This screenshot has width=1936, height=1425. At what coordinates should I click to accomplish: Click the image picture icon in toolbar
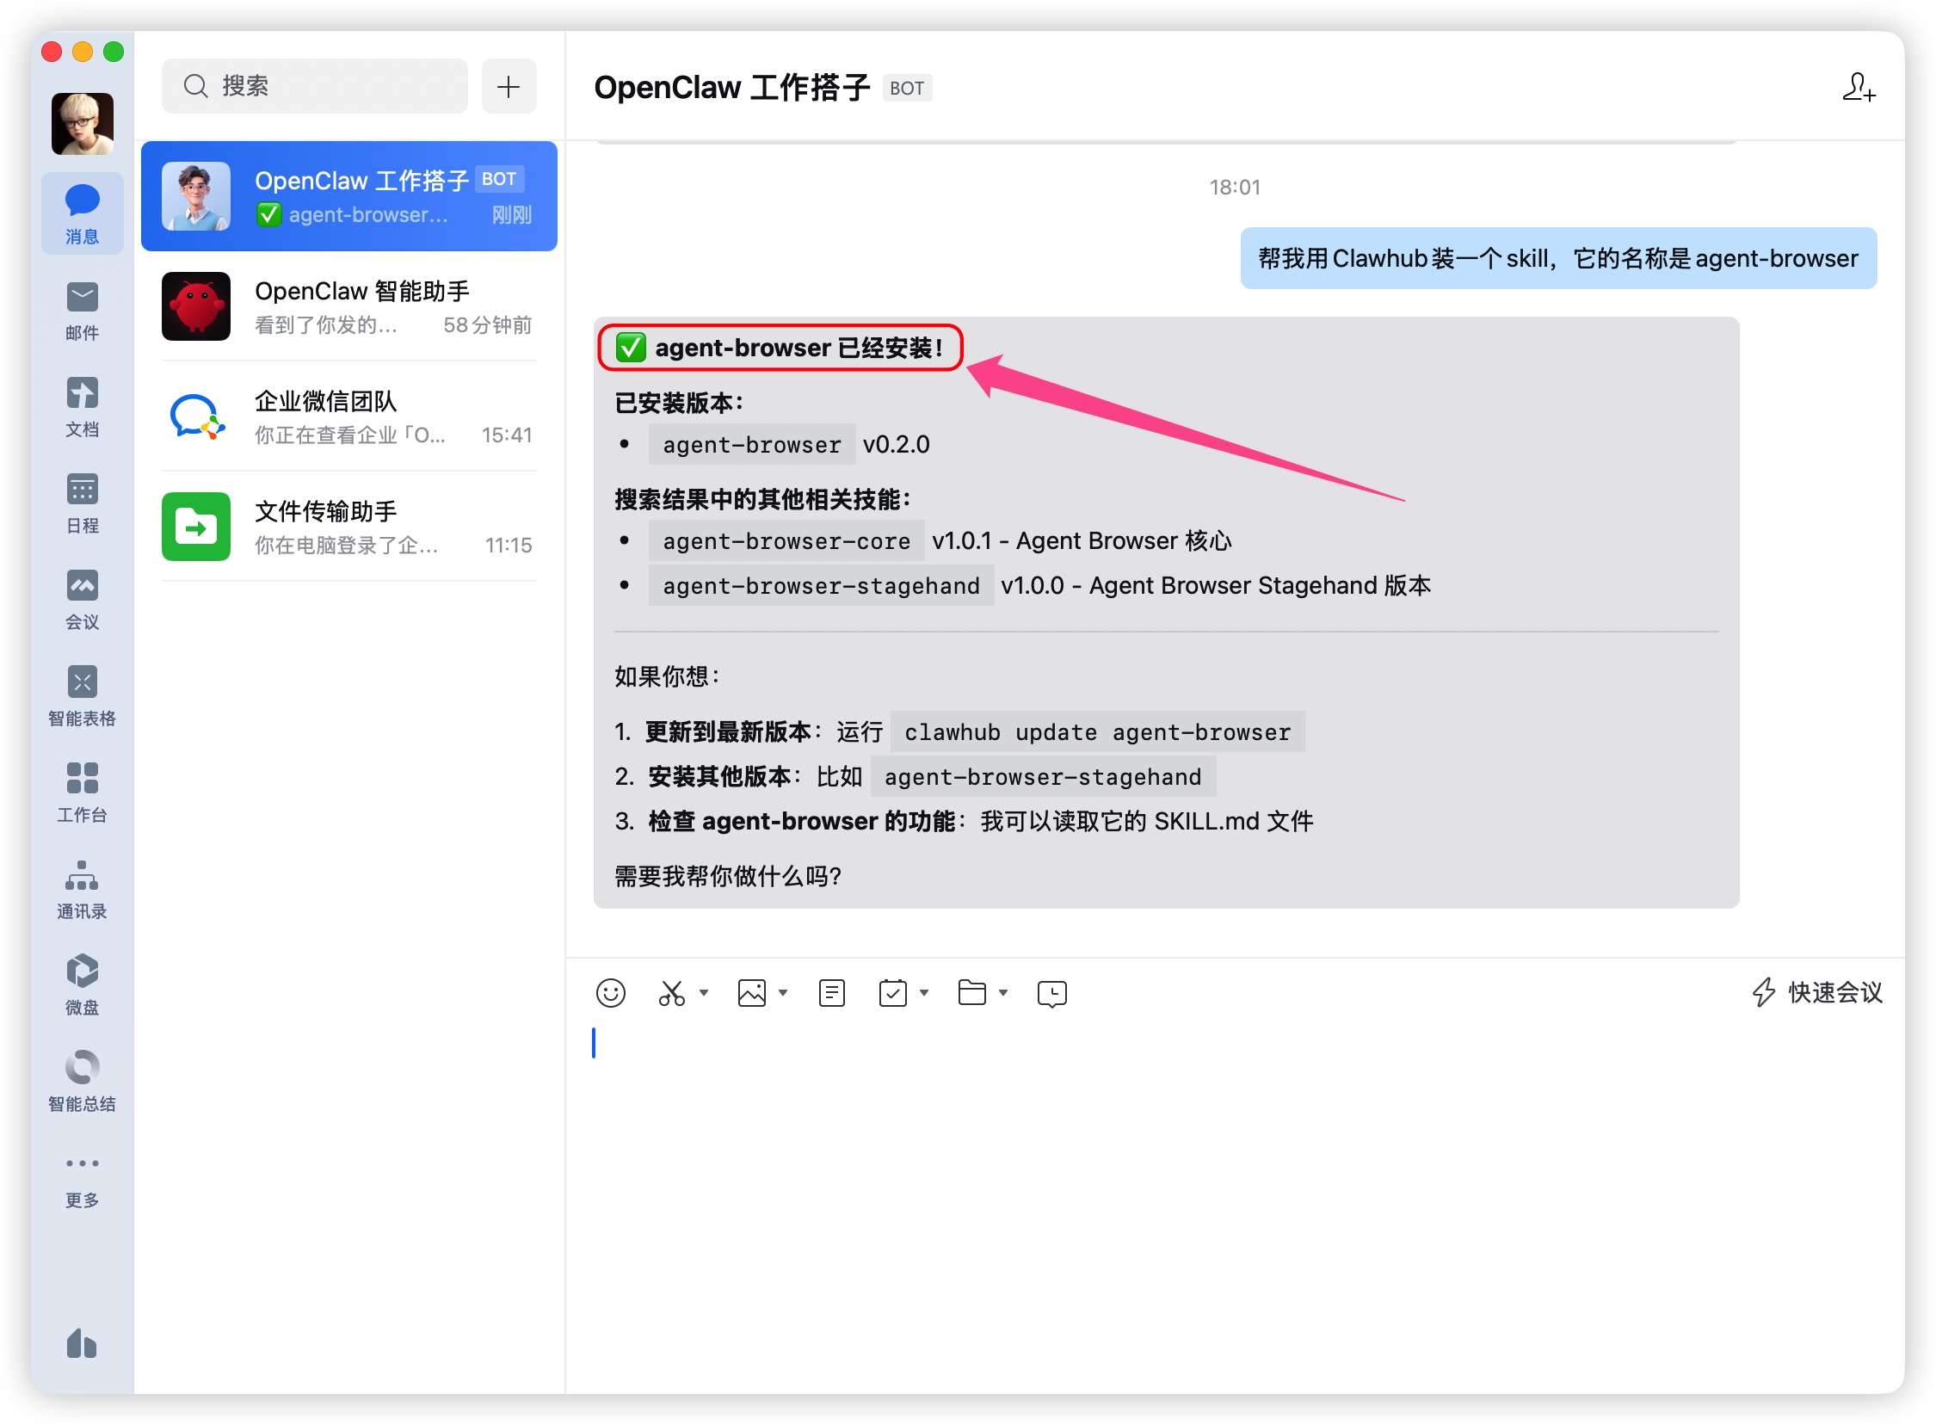751,993
